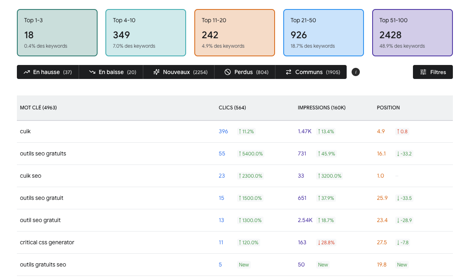This screenshot has width=471, height=278.
Task: Sort by the IMPRESSIONS (160K) column header
Action: [x=322, y=108]
